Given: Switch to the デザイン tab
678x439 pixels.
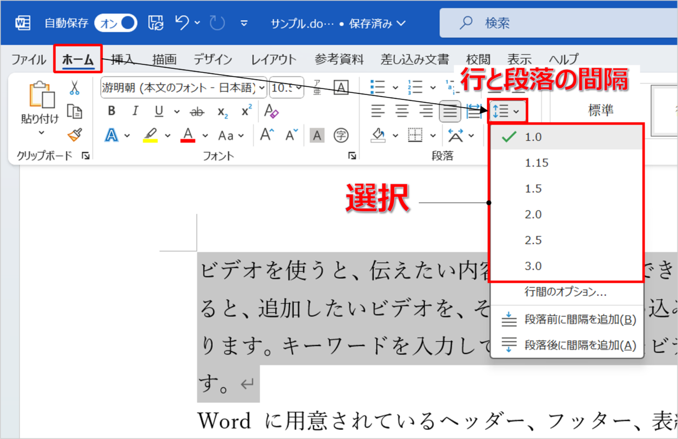Looking at the screenshot, I should pos(213,60).
